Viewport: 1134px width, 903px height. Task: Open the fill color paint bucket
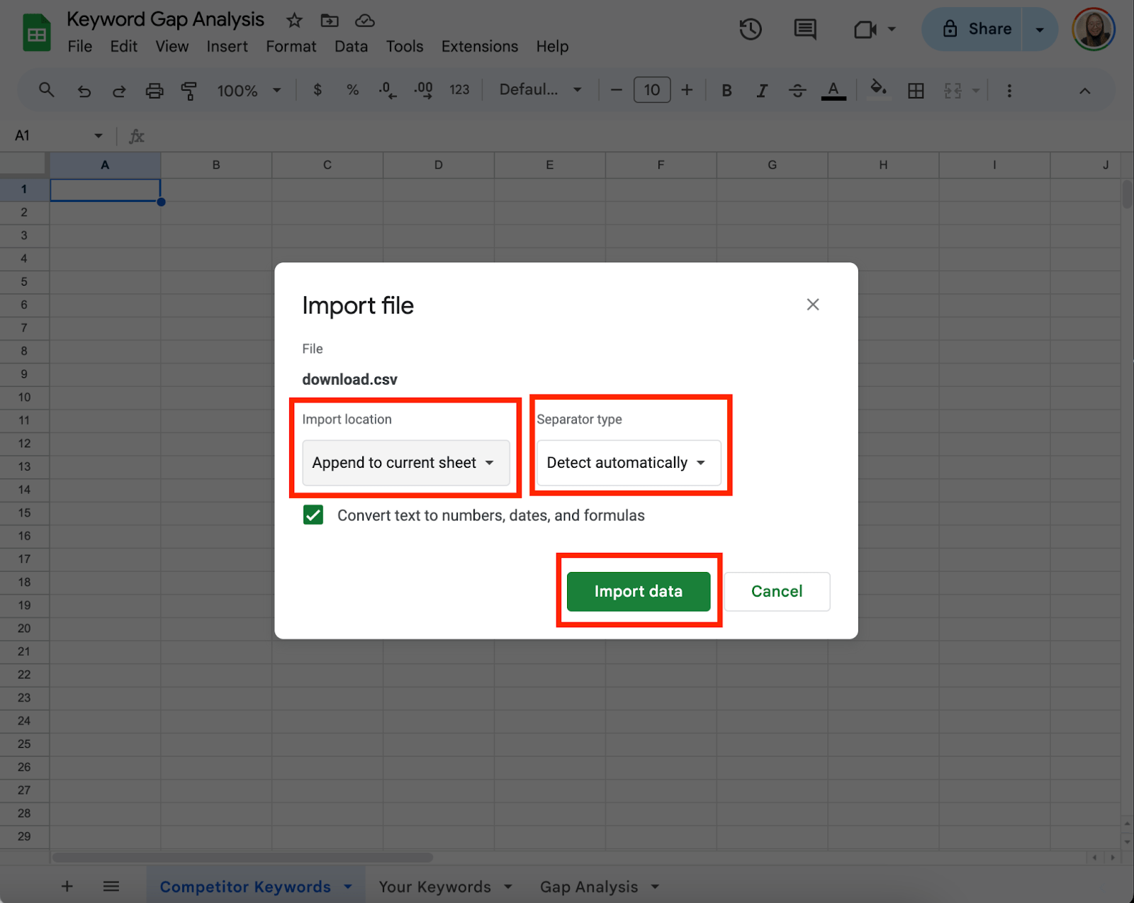click(x=878, y=89)
